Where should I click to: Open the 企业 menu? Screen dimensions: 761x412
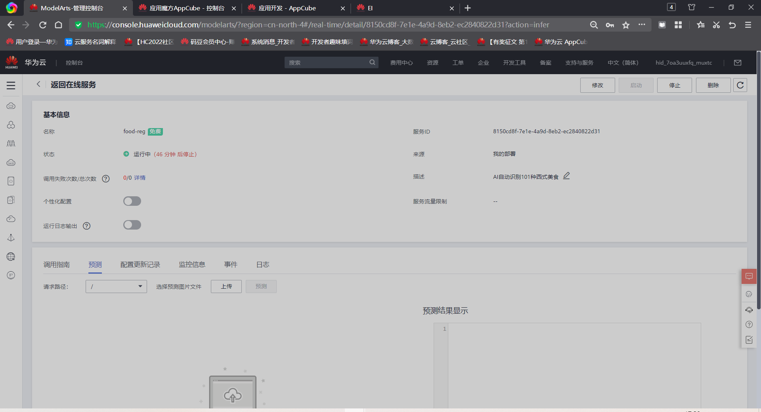(483, 63)
